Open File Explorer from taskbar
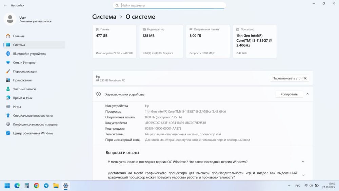This screenshot has width=339, height=191. point(56,186)
